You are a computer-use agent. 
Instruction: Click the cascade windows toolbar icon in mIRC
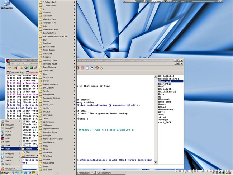coord(92,68)
